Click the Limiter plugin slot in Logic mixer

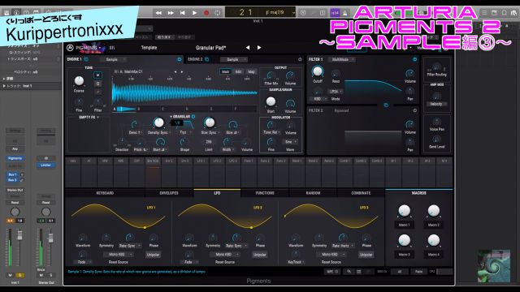tap(45, 165)
